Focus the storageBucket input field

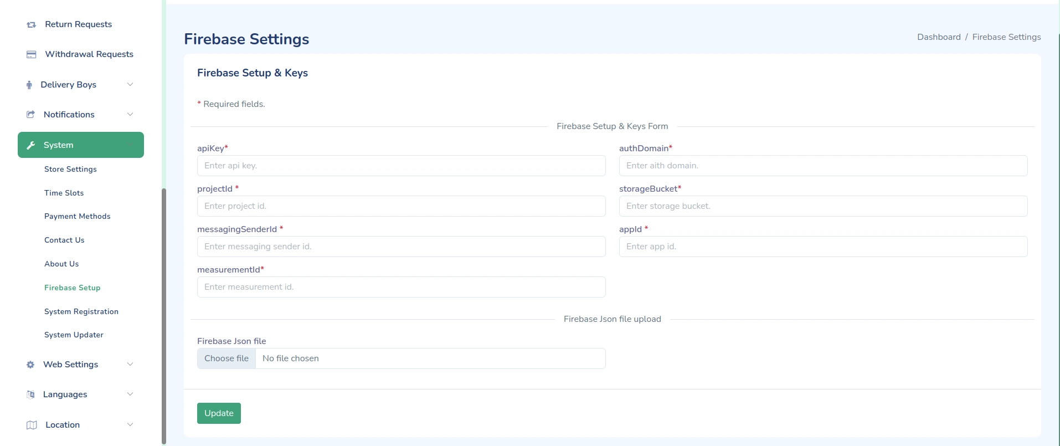tap(823, 206)
